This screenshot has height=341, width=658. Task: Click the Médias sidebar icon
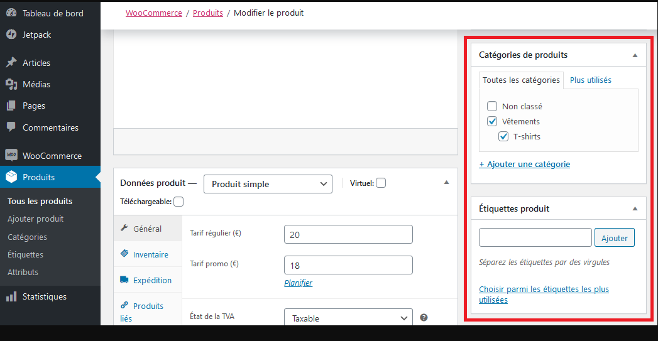(11, 84)
